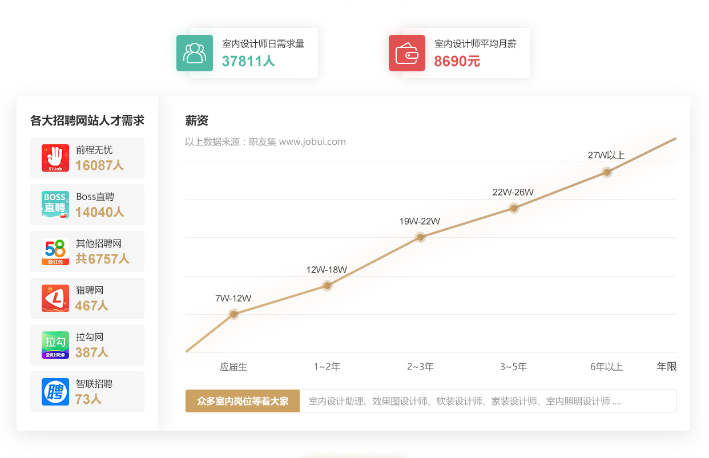Click the 8690元 salary figure
Viewport: 709px width, 458px height.
[457, 61]
